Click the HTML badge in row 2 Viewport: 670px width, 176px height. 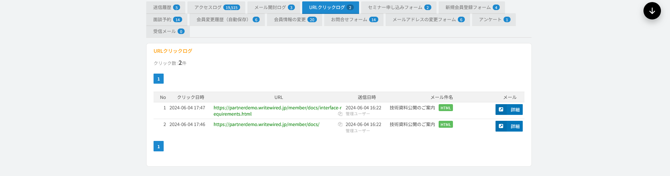click(446, 125)
